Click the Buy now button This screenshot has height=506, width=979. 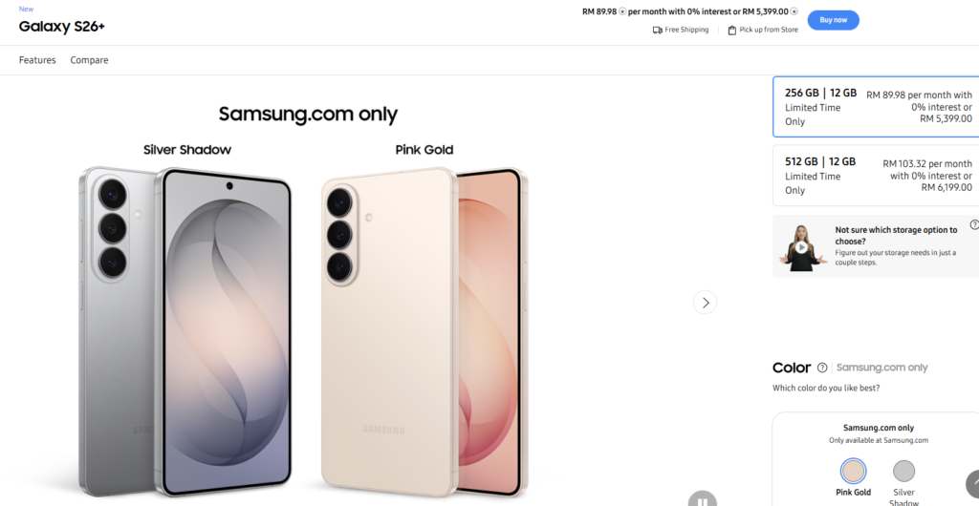click(x=833, y=20)
